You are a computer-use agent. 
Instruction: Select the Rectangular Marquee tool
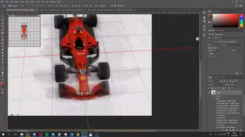coord(2,17)
